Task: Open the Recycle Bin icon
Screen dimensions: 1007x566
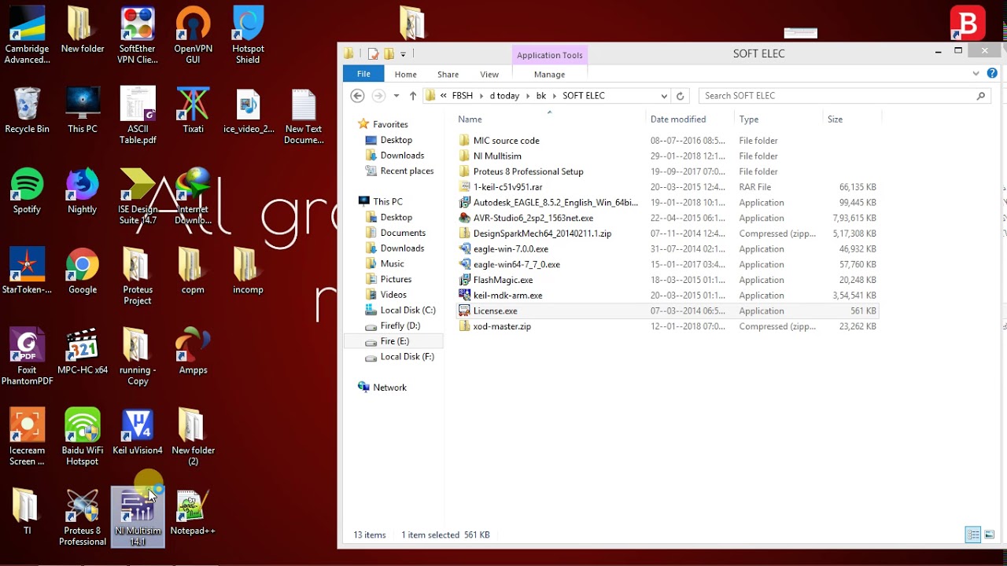Action: coord(27,110)
